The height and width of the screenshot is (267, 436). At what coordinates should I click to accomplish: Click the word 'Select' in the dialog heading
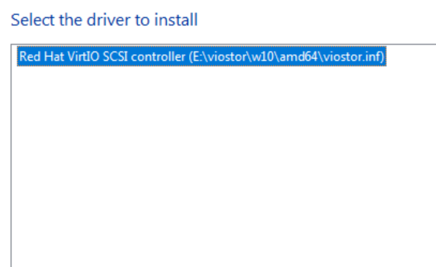click(x=33, y=20)
